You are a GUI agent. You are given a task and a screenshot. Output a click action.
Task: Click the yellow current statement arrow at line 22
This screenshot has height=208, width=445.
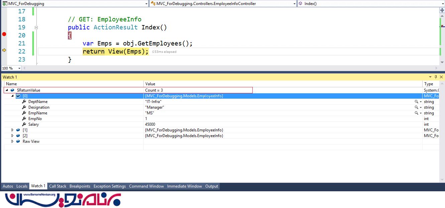[x=4, y=50]
